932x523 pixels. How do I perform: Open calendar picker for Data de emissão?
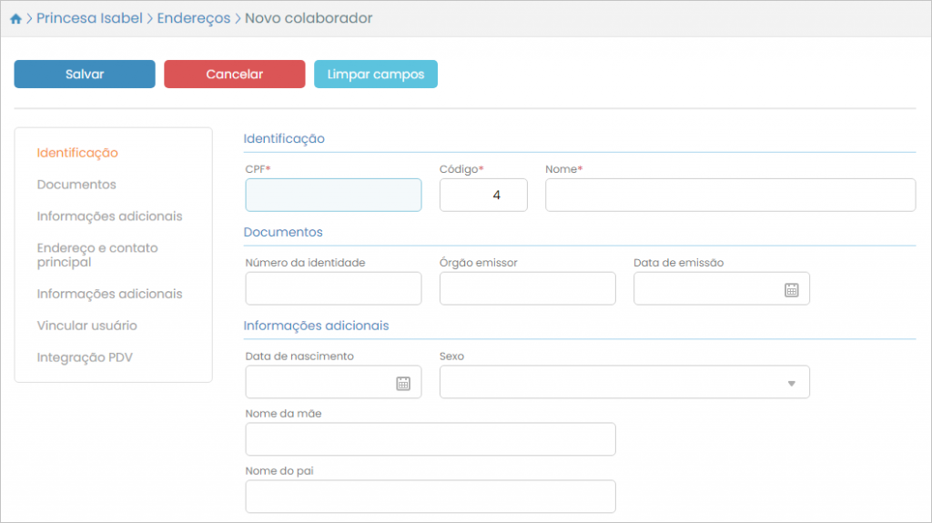[791, 289]
